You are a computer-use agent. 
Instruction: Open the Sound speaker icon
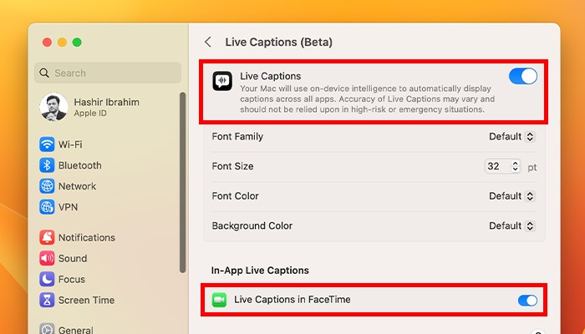(x=47, y=258)
